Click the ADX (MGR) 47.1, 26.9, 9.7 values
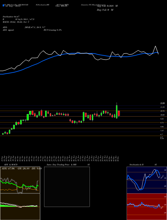Image resolution: width=167 pixels, height=220 pixels. click(35, 27)
